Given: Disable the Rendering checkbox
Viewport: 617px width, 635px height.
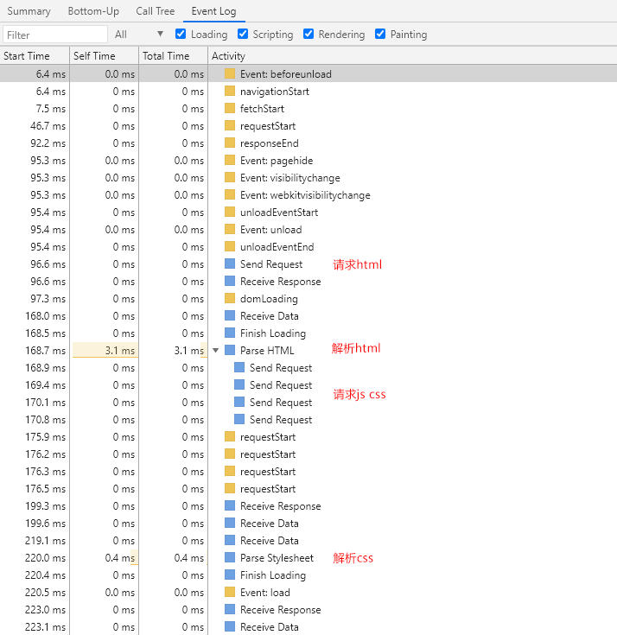Looking at the screenshot, I should [x=308, y=35].
